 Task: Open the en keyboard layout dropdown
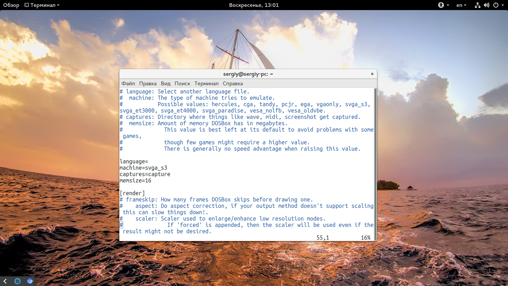[x=461, y=5]
